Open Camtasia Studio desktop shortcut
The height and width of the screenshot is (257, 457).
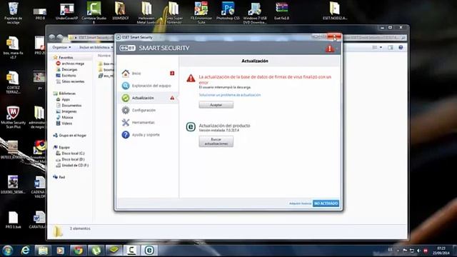coord(94,12)
